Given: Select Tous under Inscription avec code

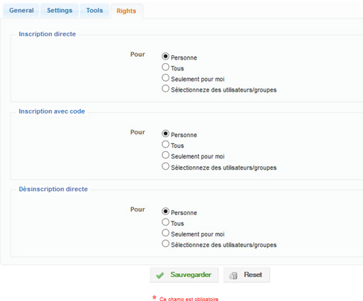Looking at the screenshot, I should (165, 144).
